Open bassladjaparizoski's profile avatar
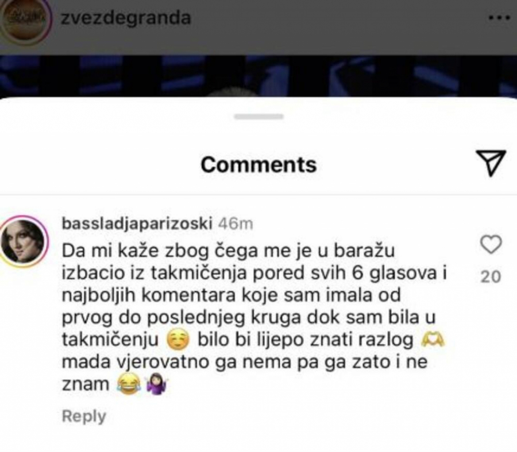The width and height of the screenshot is (517, 452). click(24, 240)
